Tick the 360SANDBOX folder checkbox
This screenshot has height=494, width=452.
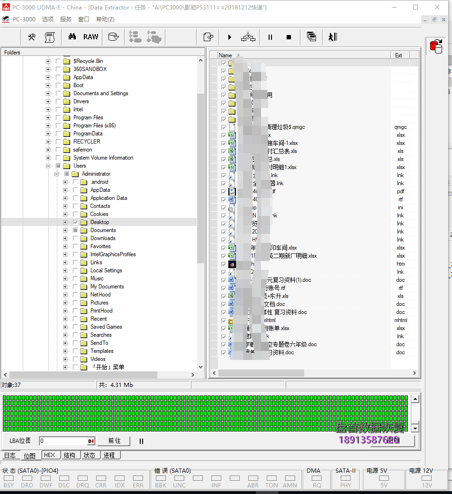[58, 69]
